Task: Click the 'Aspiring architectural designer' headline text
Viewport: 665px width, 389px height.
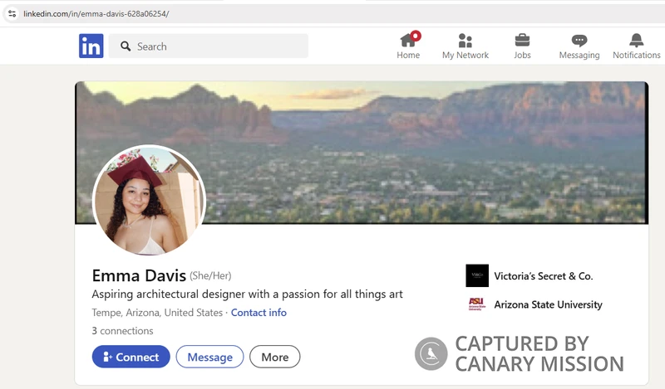Action: pos(247,294)
